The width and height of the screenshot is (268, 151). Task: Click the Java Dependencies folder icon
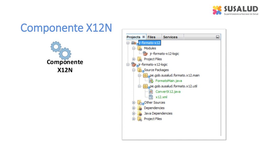(140, 113)
